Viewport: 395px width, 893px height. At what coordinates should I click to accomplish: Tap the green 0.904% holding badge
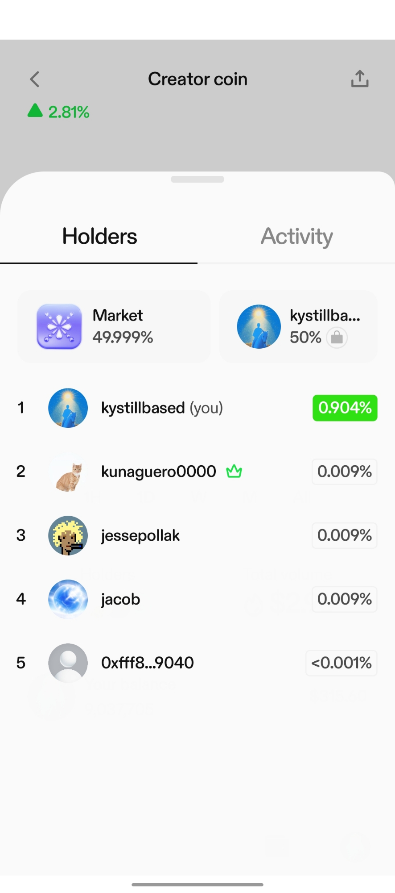coord(345,408)
